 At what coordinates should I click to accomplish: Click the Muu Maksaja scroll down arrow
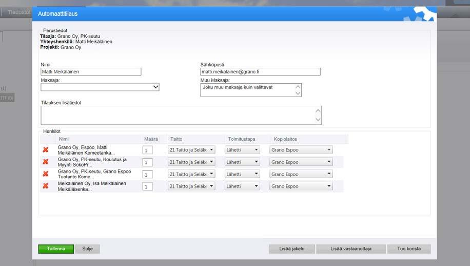pyautogui.click(x=298, y=93)
